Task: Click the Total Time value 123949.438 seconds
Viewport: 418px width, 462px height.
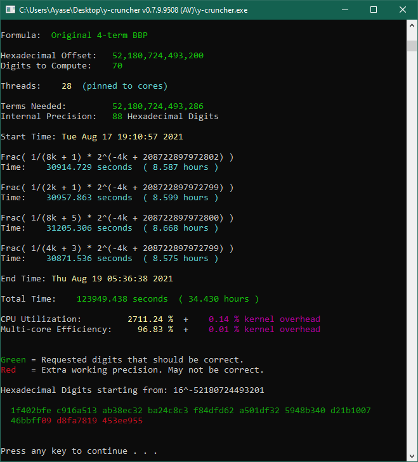Action: click(x=122, y=299)
